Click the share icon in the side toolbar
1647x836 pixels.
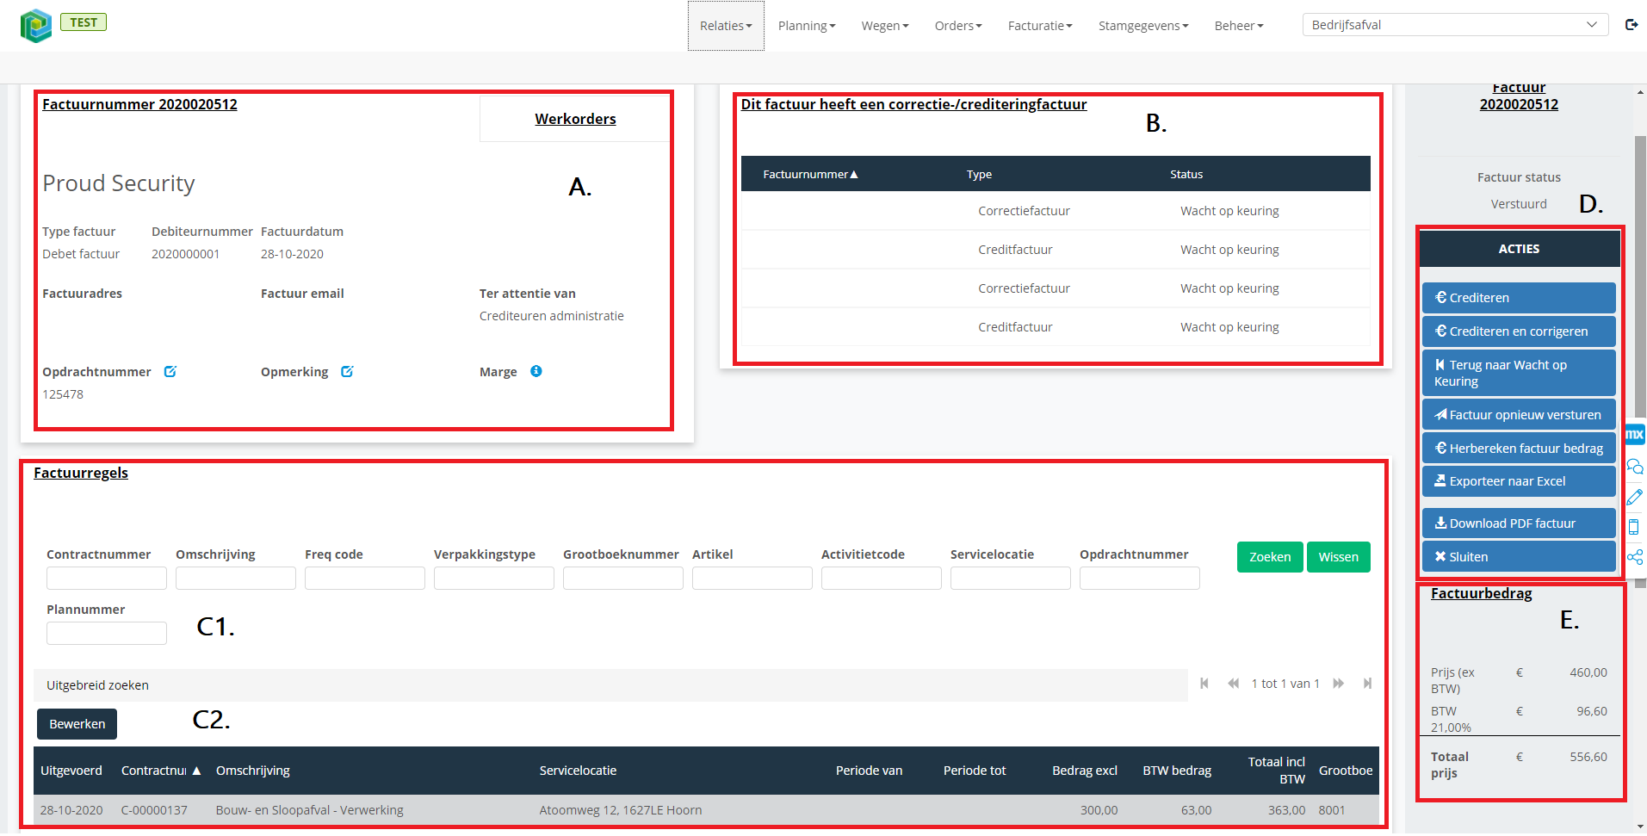tap(1635, 557)
